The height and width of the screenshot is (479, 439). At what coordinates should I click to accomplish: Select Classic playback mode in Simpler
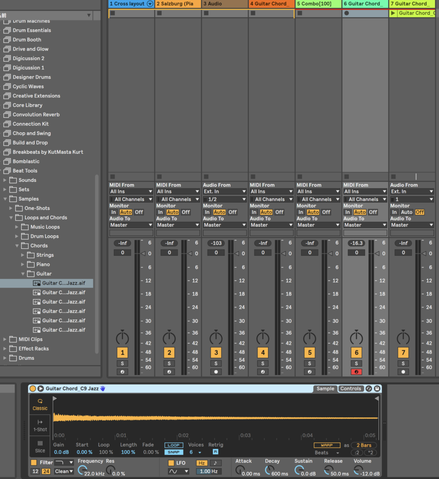click(40, 404)
